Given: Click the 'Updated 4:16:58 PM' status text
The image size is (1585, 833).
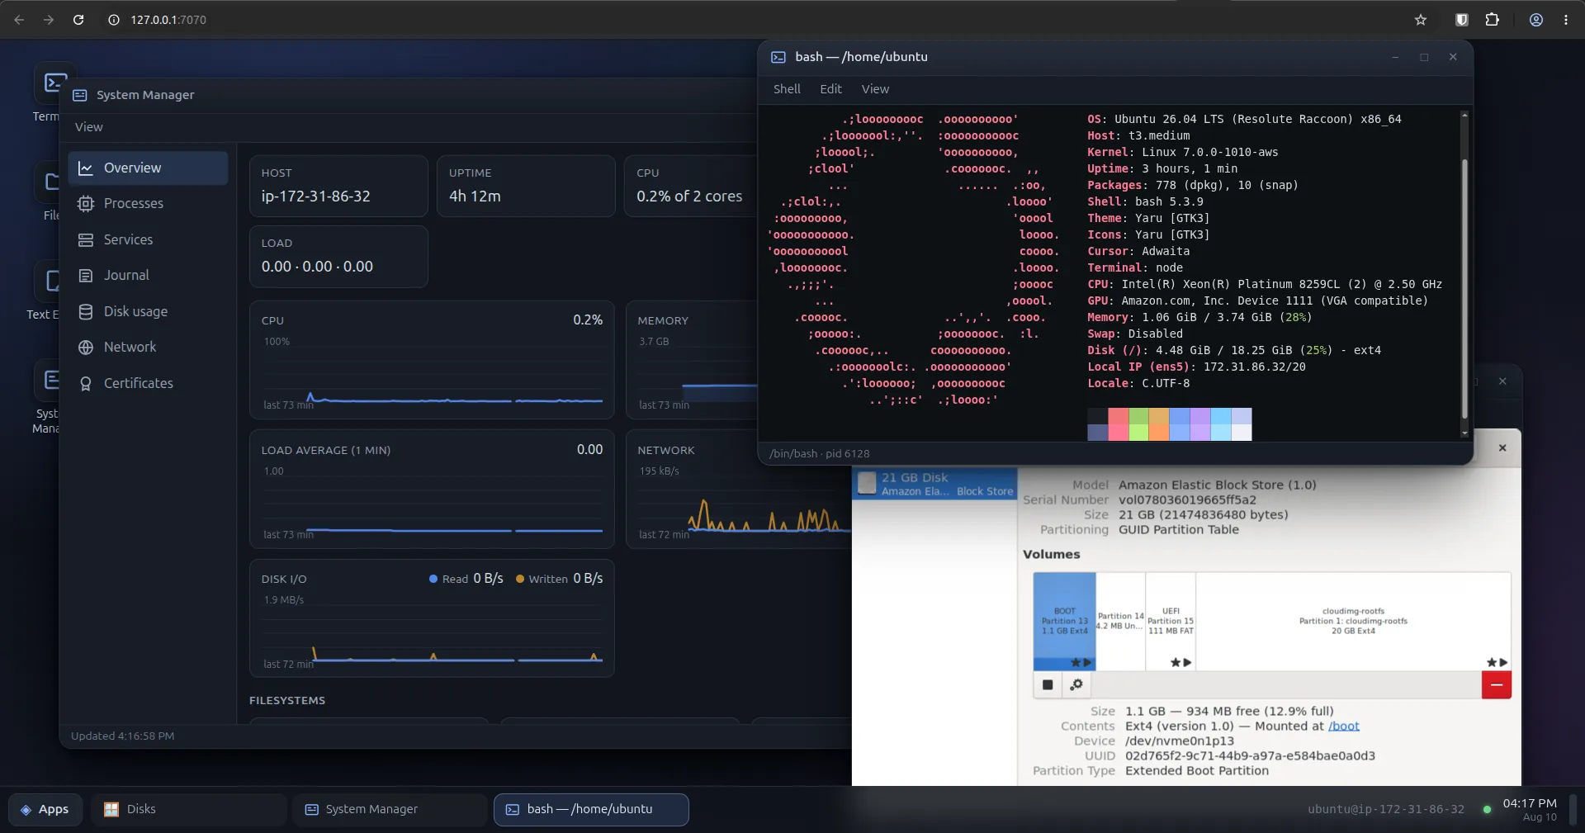Looking at the screenshot, I should point(122,736).
